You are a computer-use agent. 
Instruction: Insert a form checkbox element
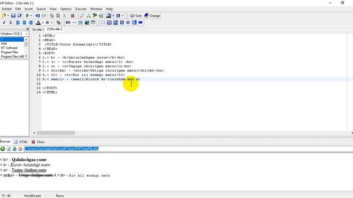[x=122, y=23]
